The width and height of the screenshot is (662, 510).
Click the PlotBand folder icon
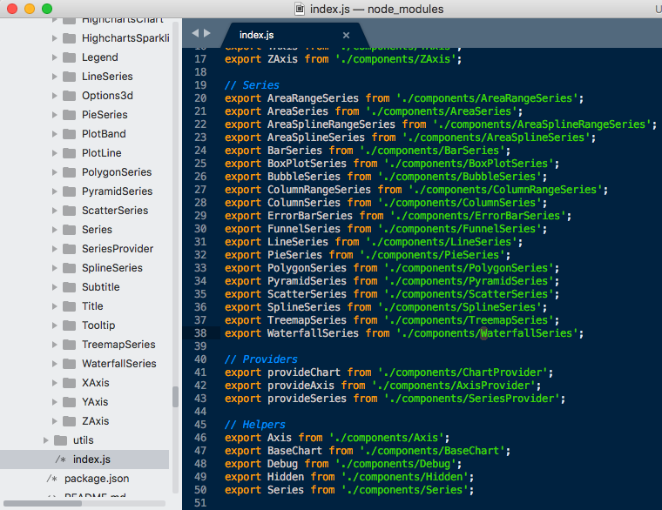point(69,134)
